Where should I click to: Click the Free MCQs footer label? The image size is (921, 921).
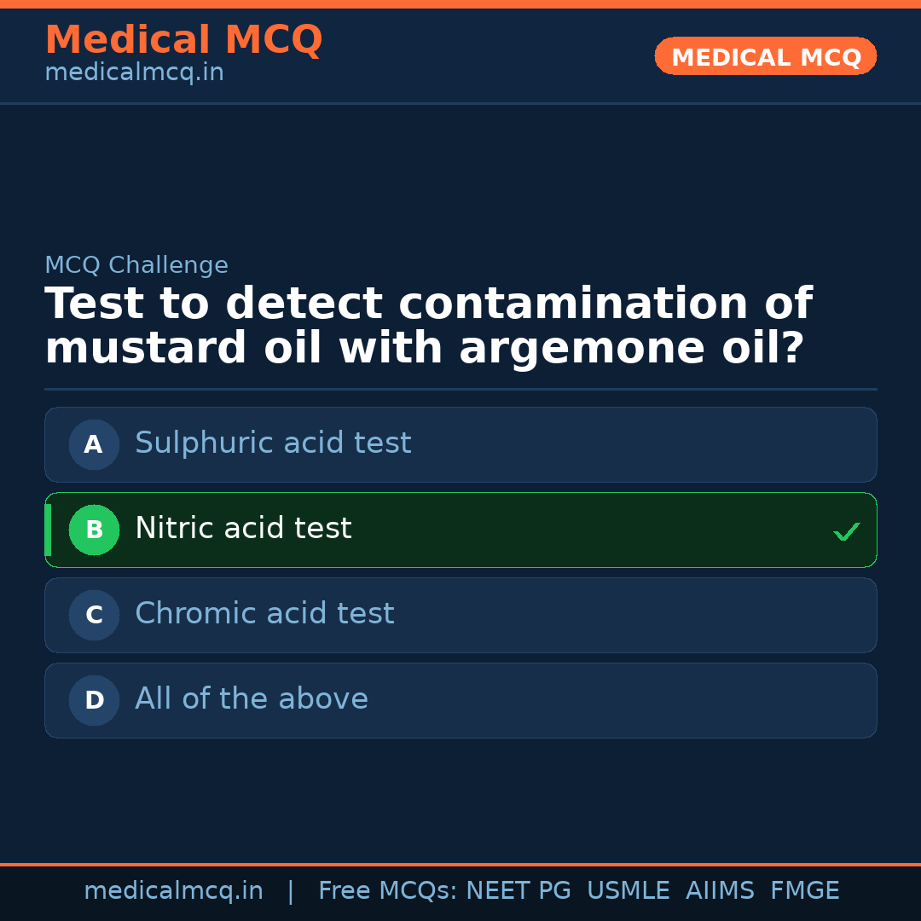388,891
